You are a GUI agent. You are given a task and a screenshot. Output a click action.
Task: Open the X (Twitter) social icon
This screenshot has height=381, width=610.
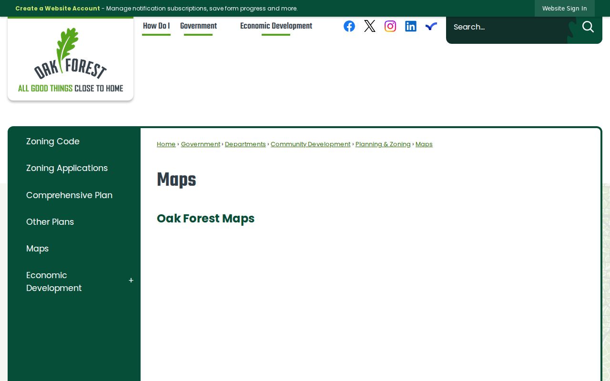[370, 26]
